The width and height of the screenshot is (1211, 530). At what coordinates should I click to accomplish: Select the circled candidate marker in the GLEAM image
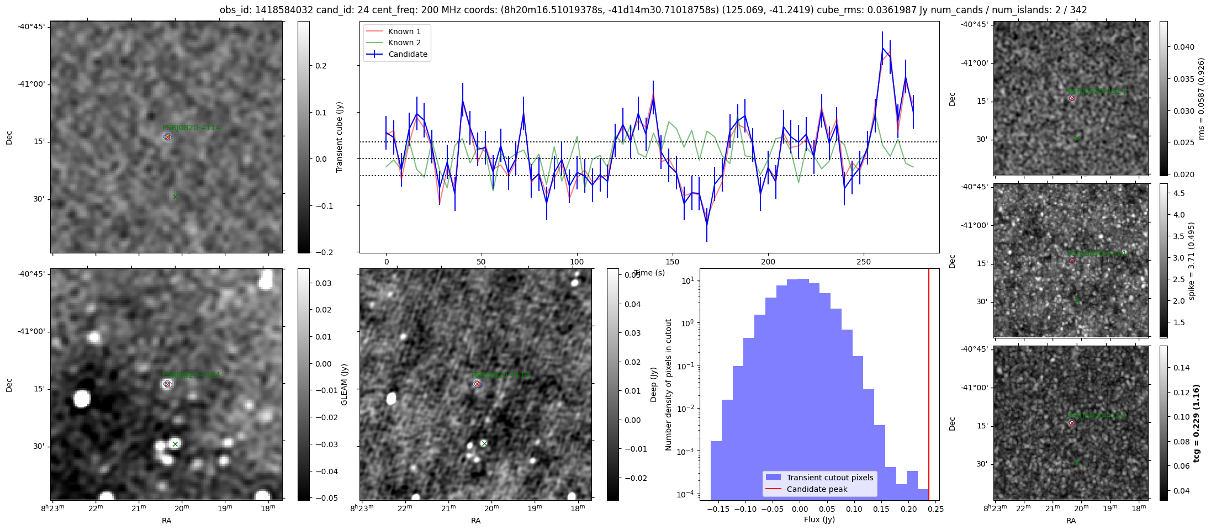167,384
